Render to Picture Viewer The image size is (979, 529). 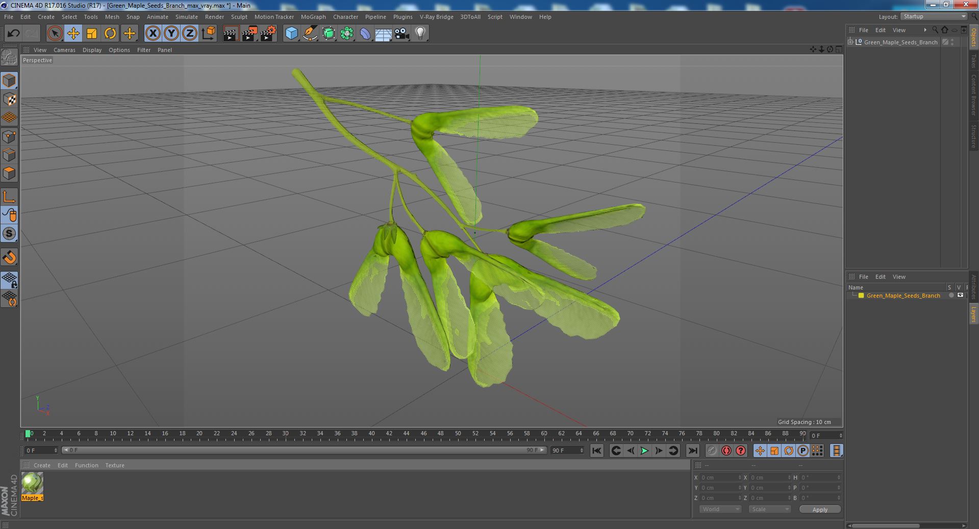coord(249,34)
